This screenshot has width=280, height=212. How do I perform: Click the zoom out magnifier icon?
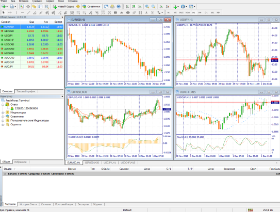153,7
